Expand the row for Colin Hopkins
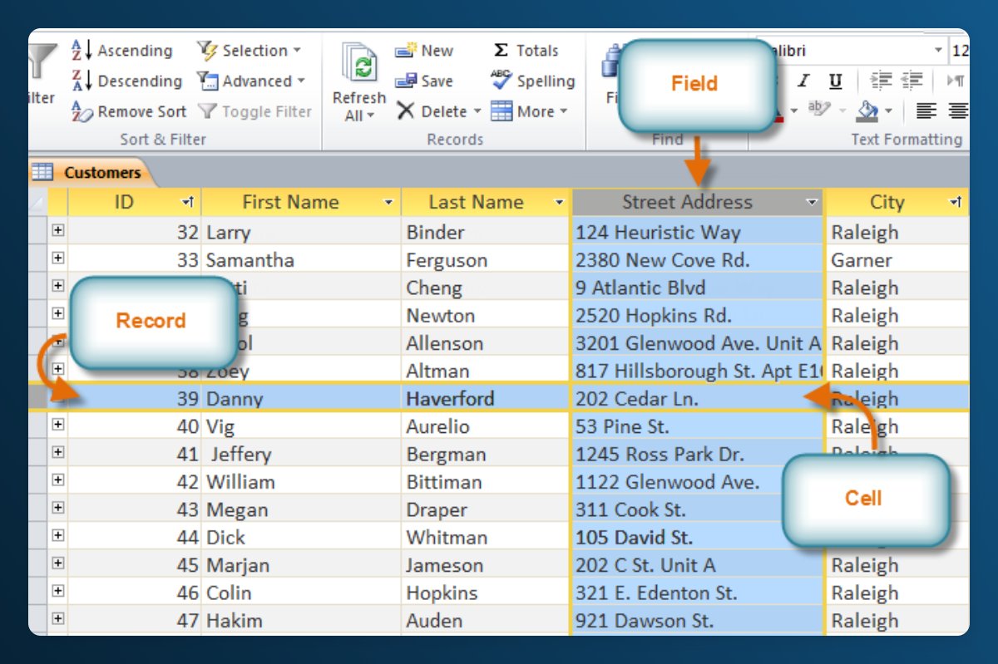998x664 pixels. (57, 591)
